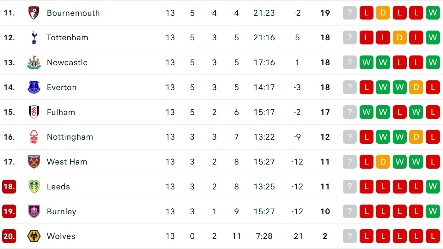Click the Tottenham club crest icon
Image resolution: width=443 pixels, height=249 pixels.
click(34, 38)
